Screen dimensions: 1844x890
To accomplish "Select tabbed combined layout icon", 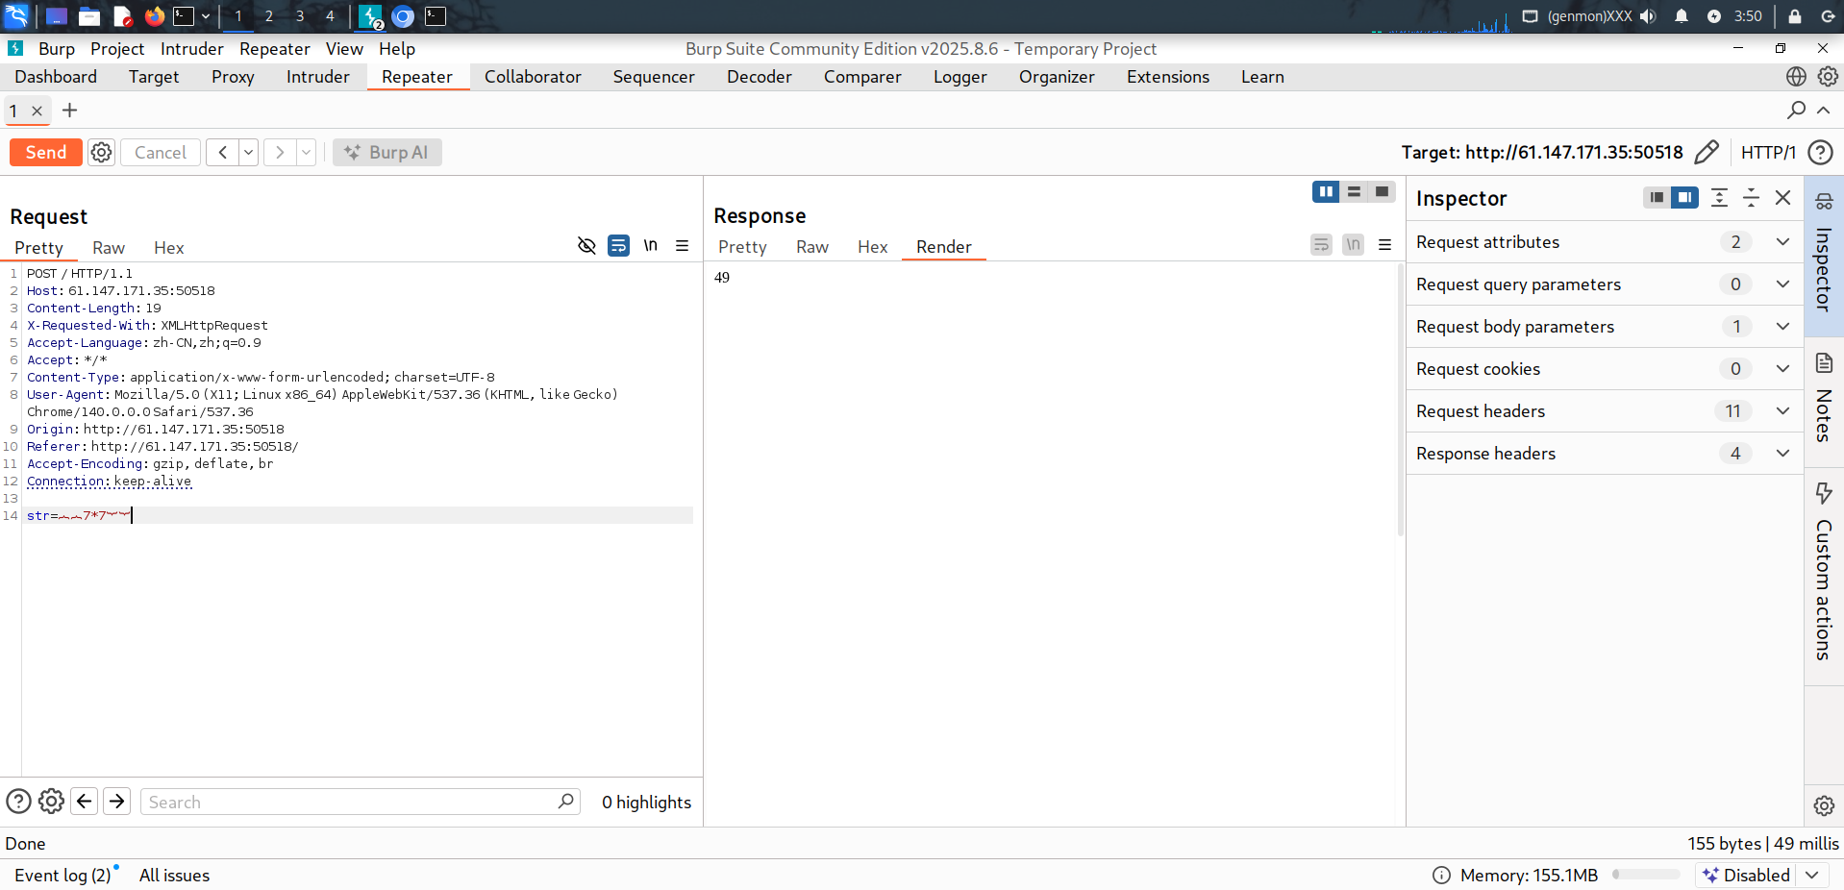I will 1382,191.
